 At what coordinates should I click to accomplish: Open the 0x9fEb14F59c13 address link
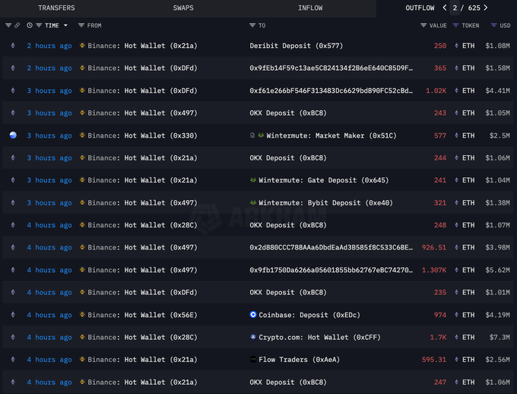click(x=331, y=68)
